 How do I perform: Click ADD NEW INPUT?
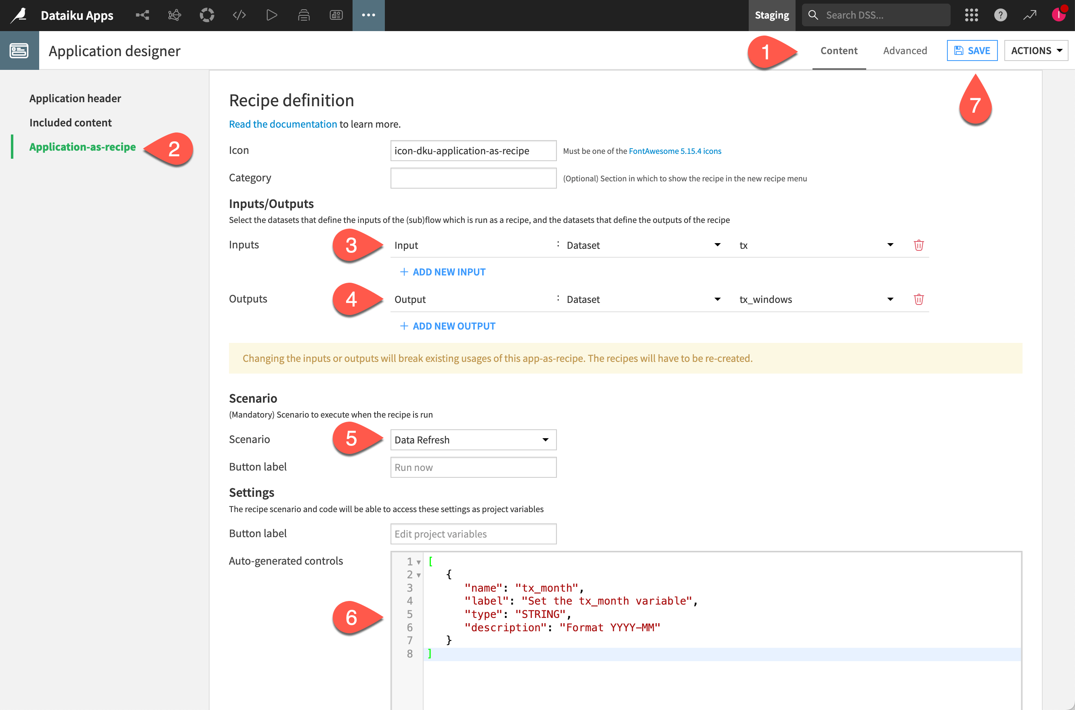[442, 272]
